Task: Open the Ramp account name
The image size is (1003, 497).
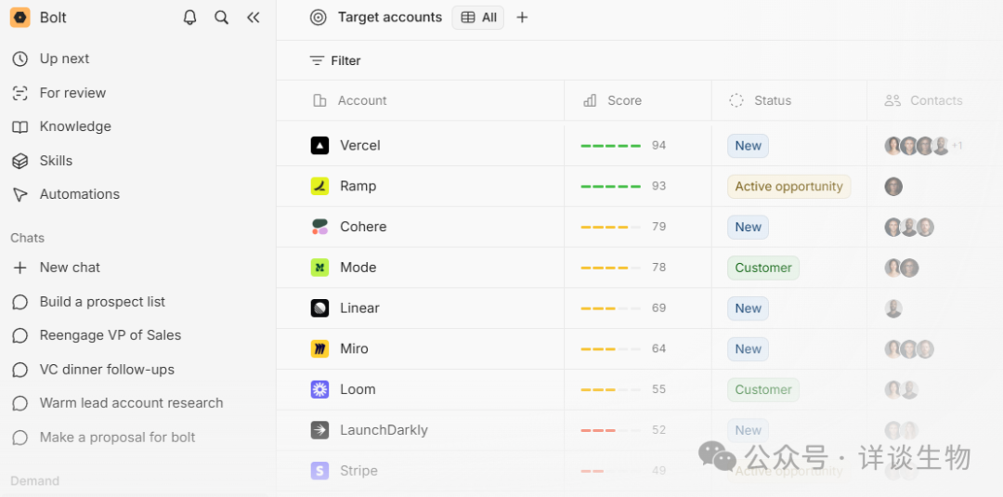Action: [358, 186]
